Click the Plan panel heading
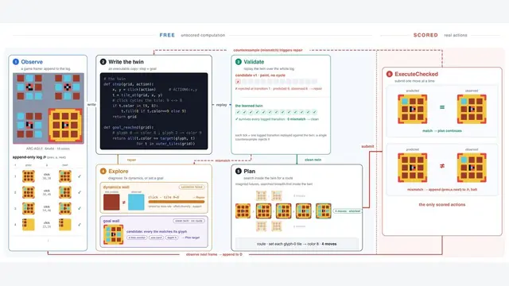 pos(249,171)
